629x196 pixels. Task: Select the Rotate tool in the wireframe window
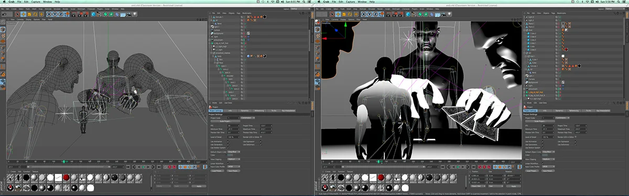tap(35, 14)
